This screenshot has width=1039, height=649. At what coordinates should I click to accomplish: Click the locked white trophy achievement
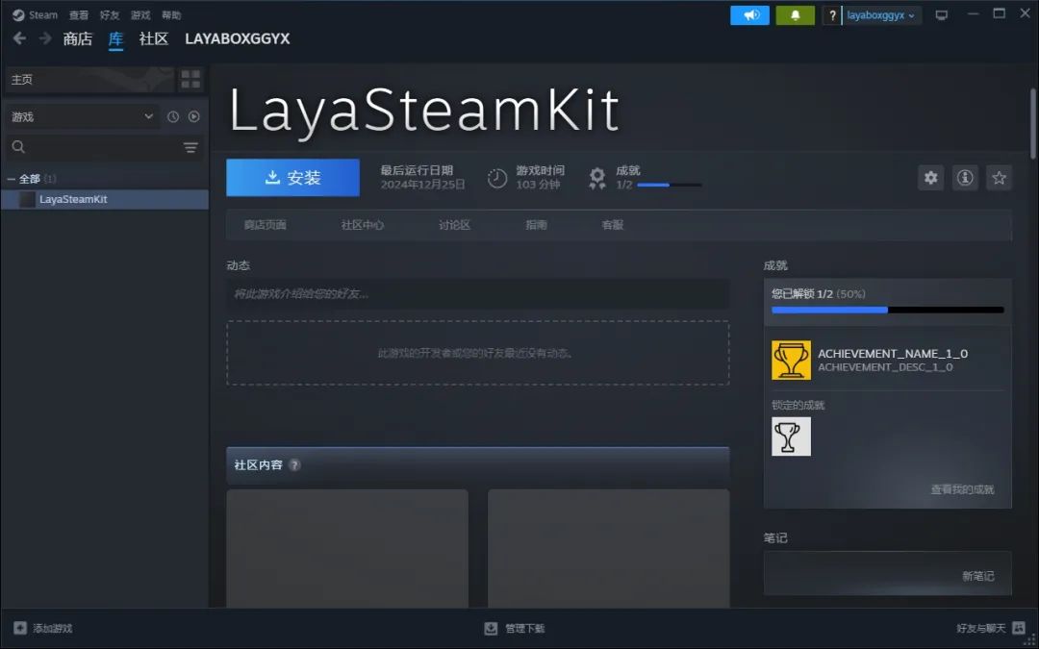[x=791, y=437]
